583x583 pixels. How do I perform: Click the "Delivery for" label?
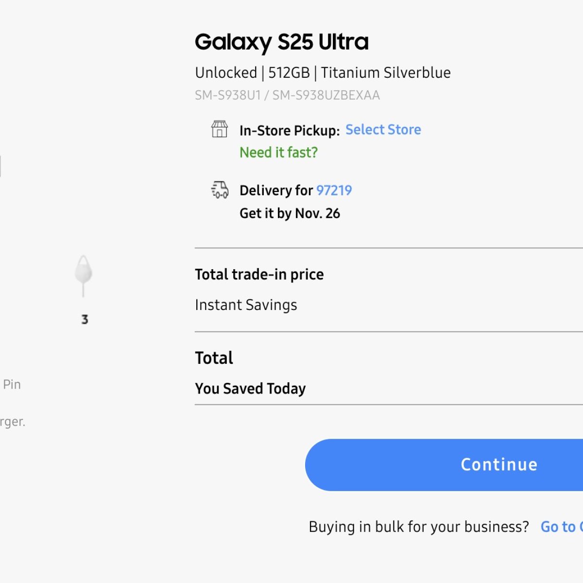(x=276, y=190)
